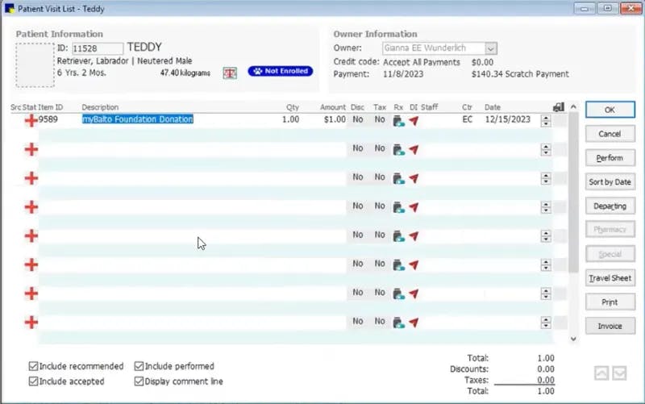This screenshot has height=404, width=645.
Task: Click the Not Enrolled paw badge
Action: pyautogui.click(x=280, y=71)
